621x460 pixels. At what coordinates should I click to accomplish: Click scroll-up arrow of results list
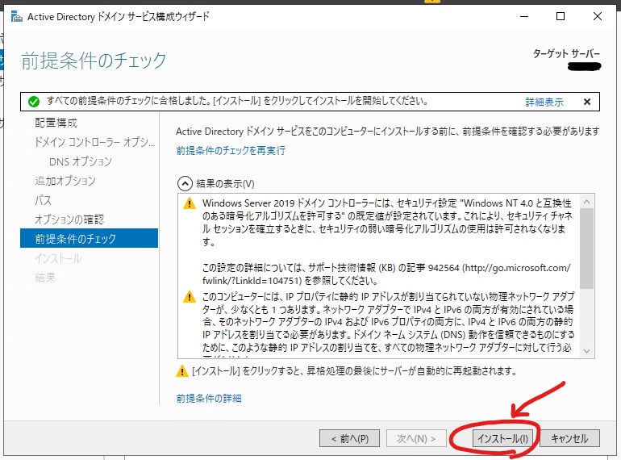point(587,202)
